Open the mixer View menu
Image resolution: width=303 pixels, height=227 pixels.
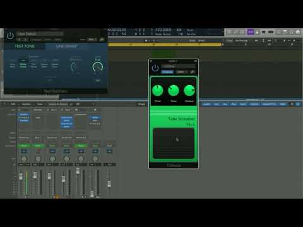40,104
